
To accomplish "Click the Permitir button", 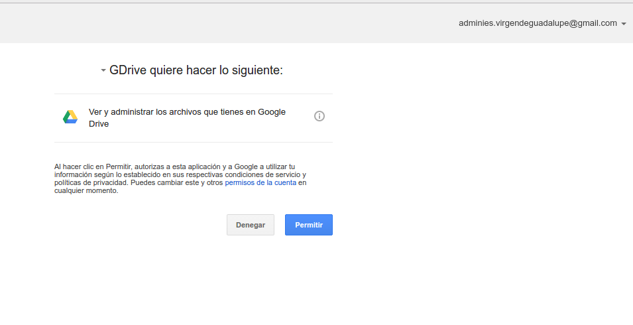I will [308, 225].
